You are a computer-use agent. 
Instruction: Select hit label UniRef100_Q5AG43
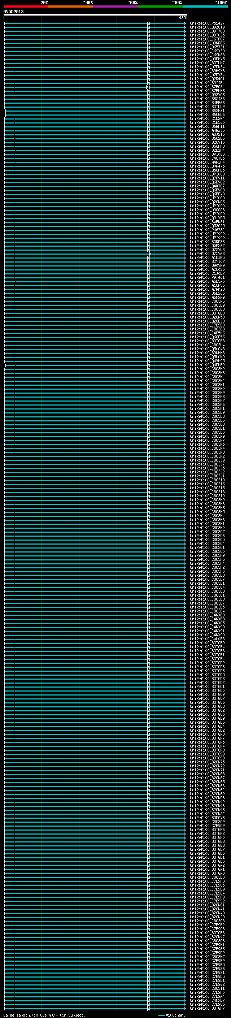point(207,349)
